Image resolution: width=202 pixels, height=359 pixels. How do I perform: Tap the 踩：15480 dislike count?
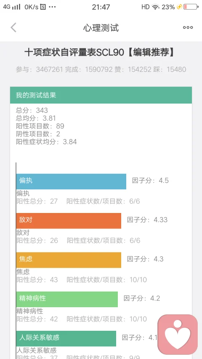[x=170, y=69]
